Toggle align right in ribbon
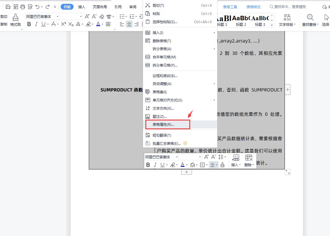 coord(137,24)
